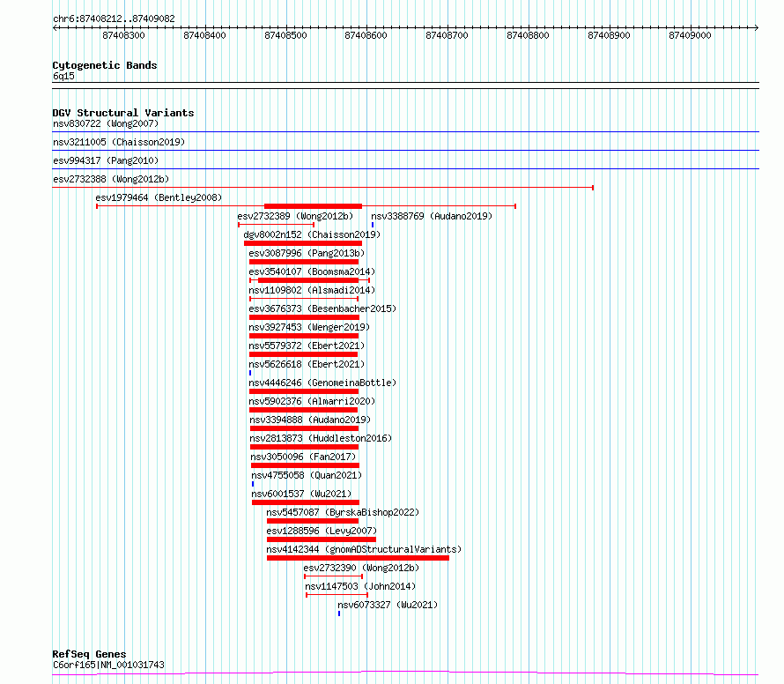Click ruler position 87409000
784x684 pixels.
click(x=690, y=35)
